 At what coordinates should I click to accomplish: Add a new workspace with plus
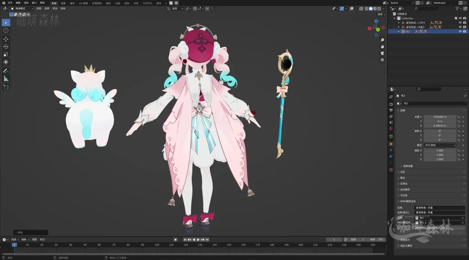pos(166,3)
